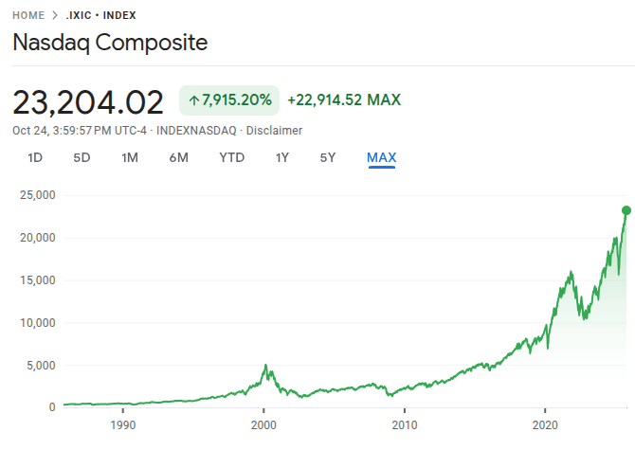
Task: Open the .IXIC • INDEX breadcrumb
Action: pyautogui.click(x=100, y=16)
